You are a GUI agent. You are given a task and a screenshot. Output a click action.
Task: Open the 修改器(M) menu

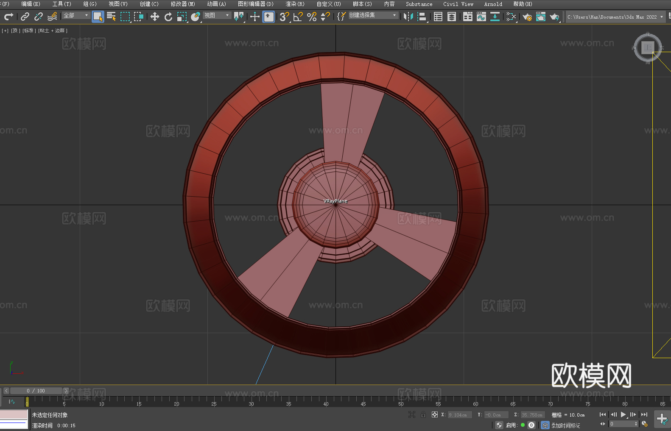[183, 4]
